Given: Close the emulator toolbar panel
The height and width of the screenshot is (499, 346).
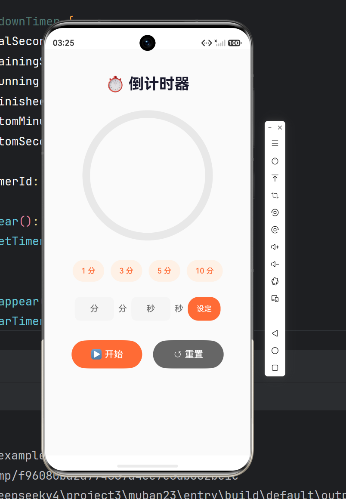Looking at the screenshot, I should click(x=280, y=128).
